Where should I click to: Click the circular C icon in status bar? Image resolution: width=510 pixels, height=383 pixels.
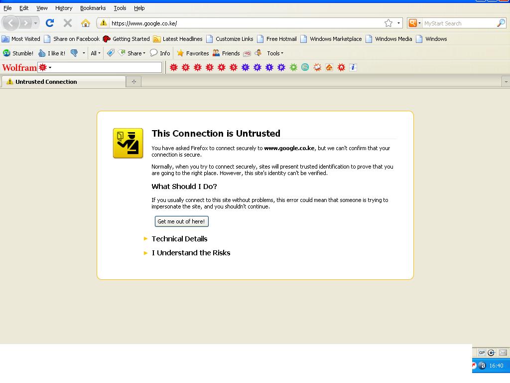492,353
